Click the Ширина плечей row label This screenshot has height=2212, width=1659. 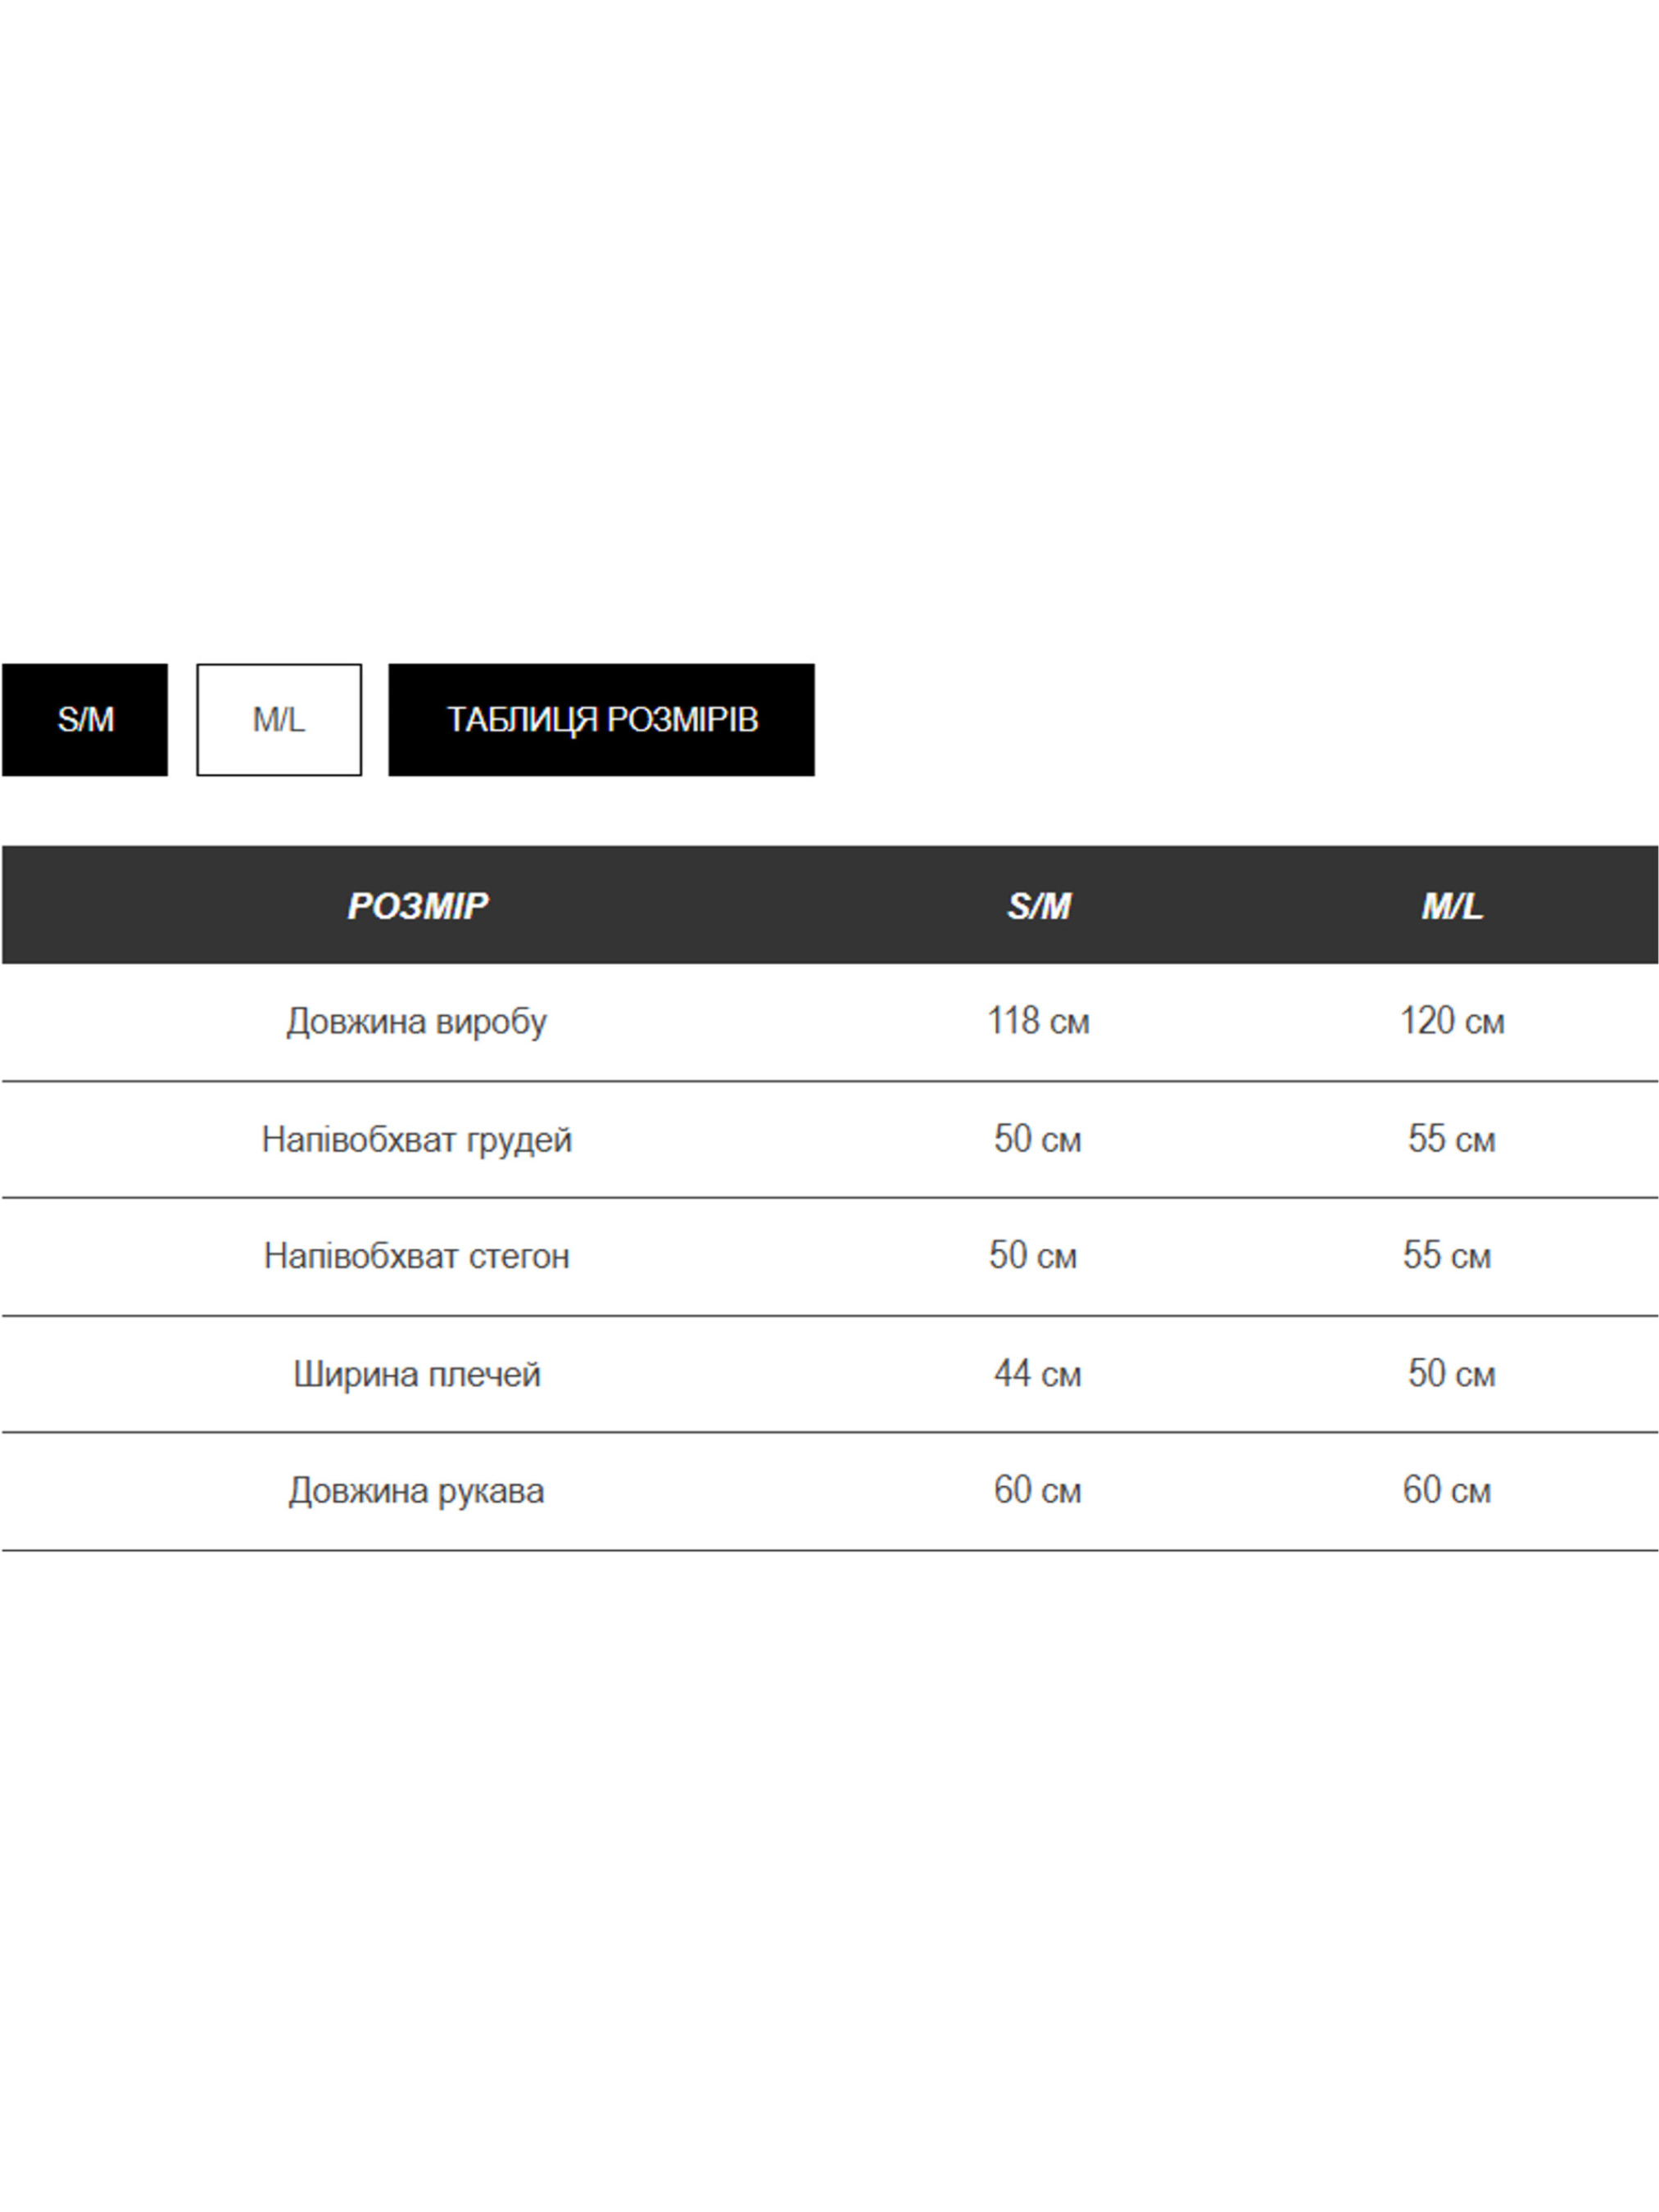[416, 1374]
